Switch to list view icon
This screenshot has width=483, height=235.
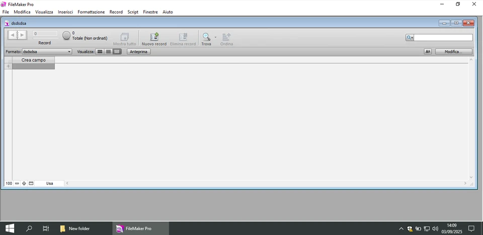tap(108, 52)
